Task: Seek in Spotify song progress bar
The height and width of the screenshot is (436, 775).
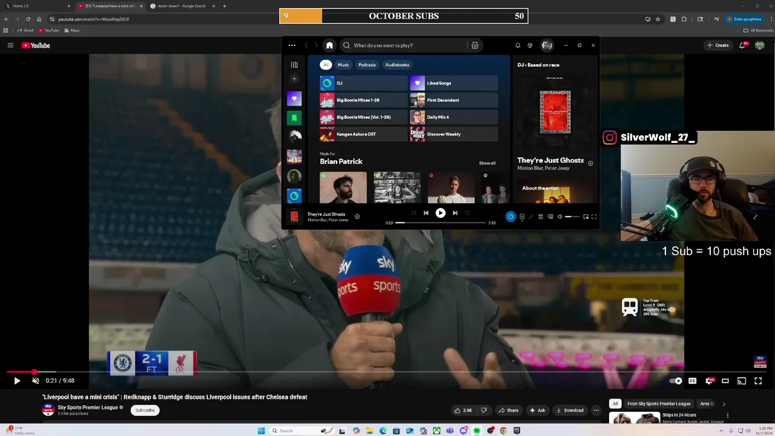Action: [x=441, y=223]
